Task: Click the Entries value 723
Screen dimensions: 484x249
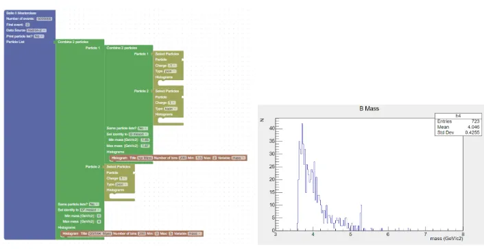Action: tap(475, 121)
